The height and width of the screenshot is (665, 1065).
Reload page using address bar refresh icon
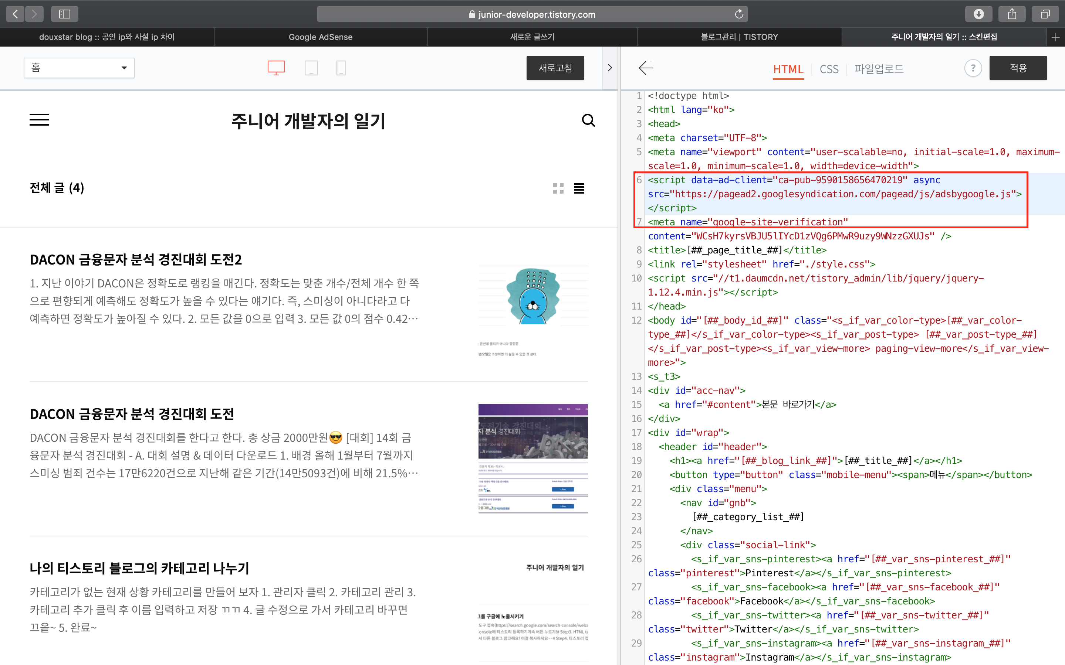pyautogui.click(x=739, y=14)
